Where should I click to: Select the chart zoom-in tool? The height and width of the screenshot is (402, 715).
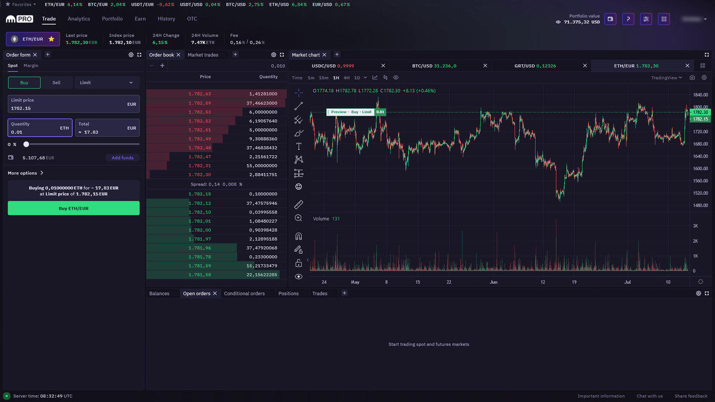point(298,218)
